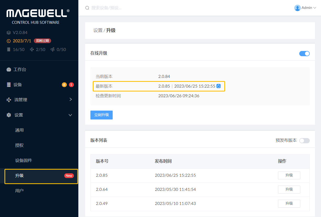This screenshot has height=217, width=321.
Task: Click the search magnifier icon
Action: 87,8
